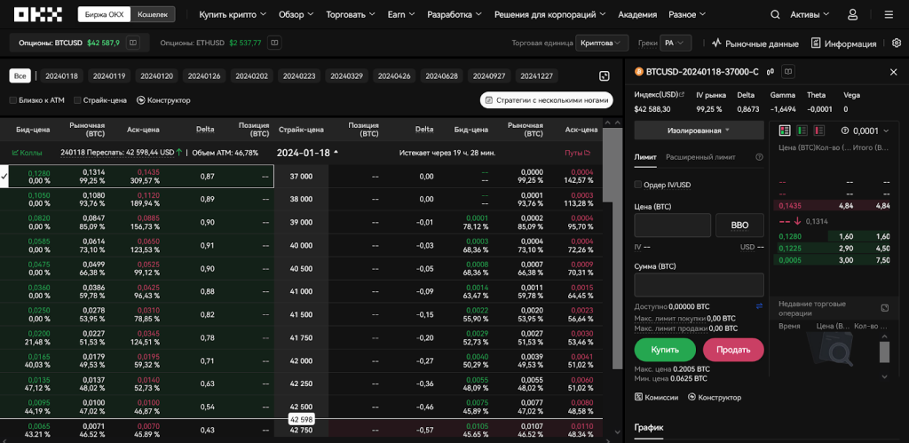Click the user profile icon

click(852, 15)
